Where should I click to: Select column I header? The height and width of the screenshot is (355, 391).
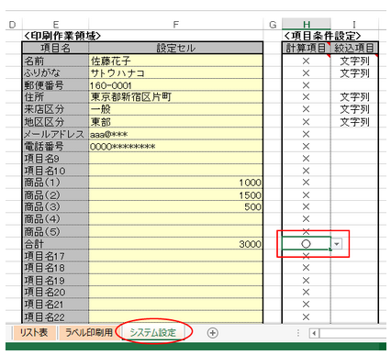click(x=354, y=25)
